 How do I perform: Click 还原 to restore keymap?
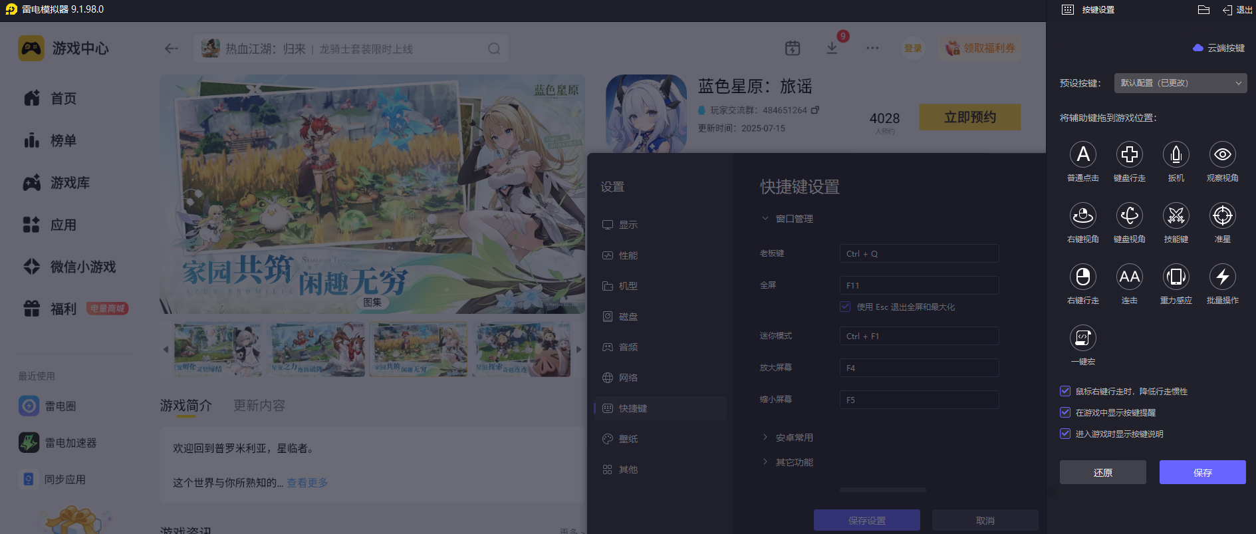[x=1103, y=472]
